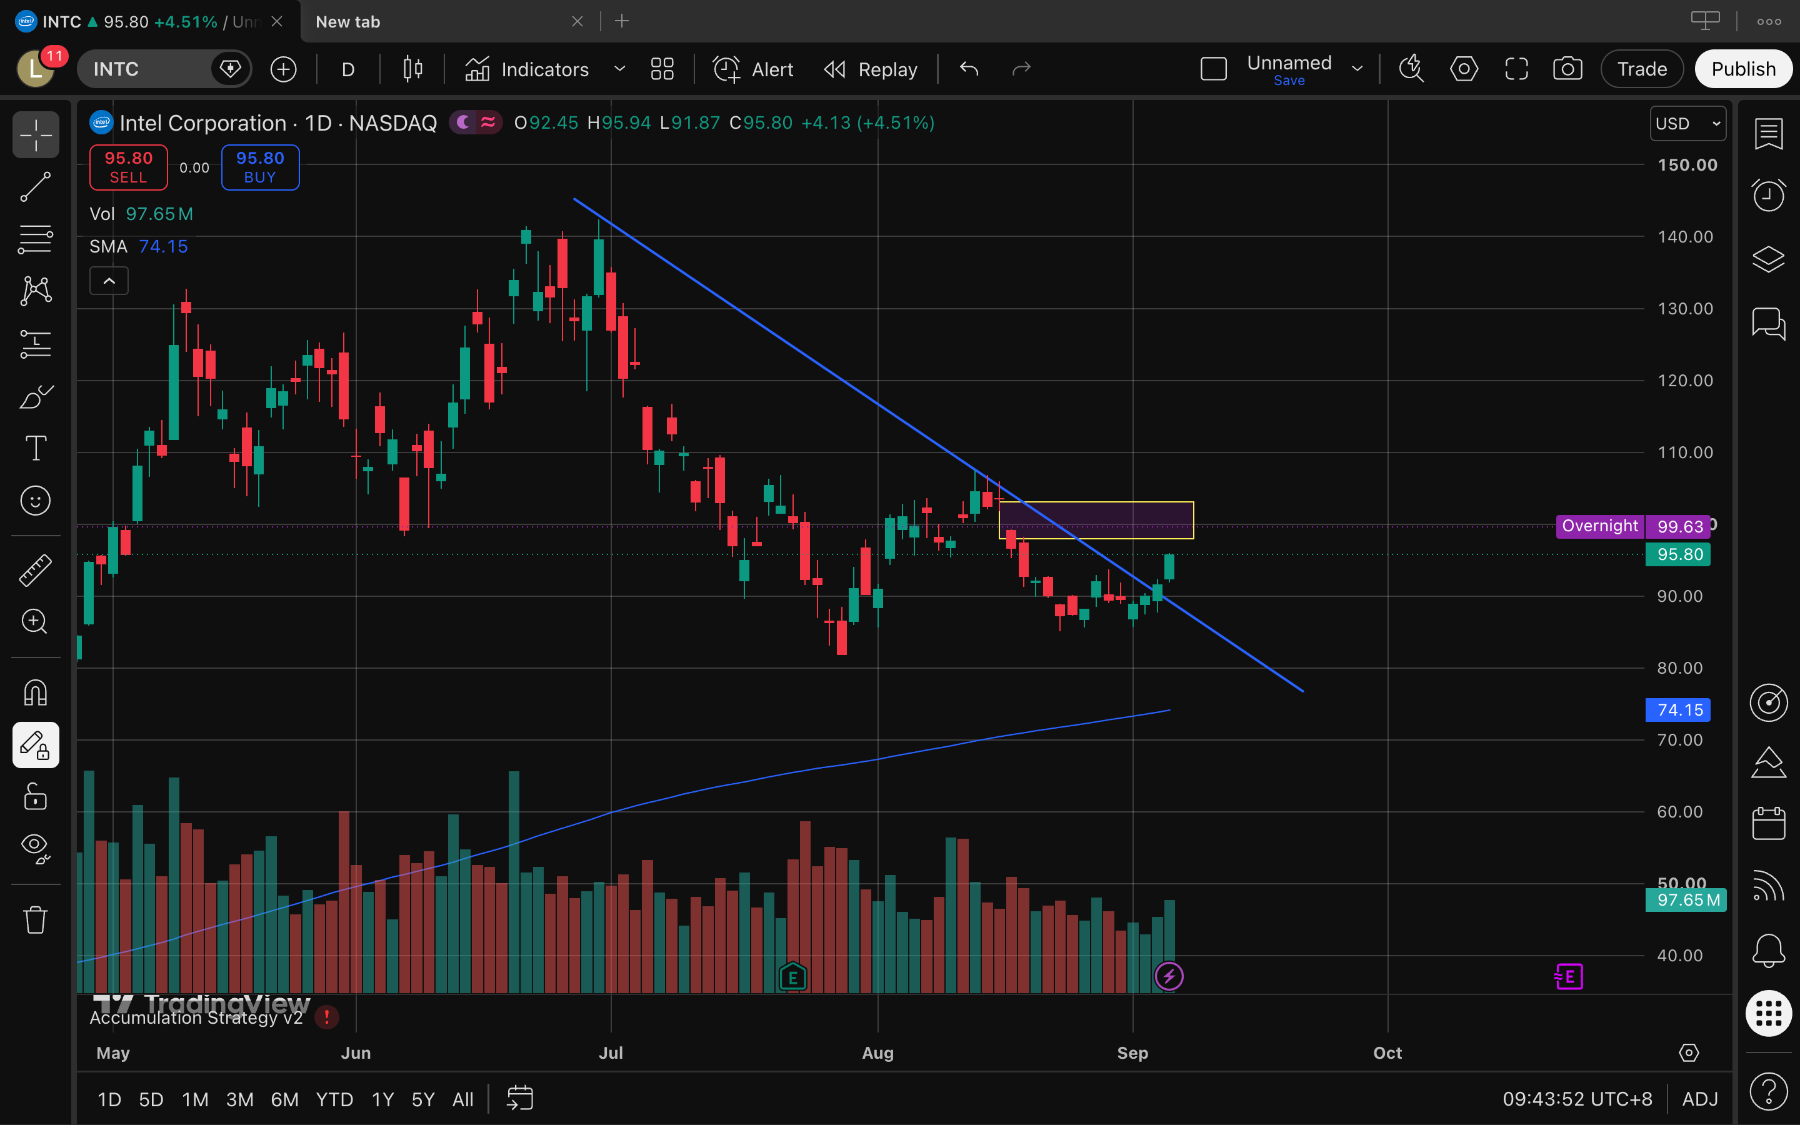Toggle the layout select checkbox square

(1213, 69)
